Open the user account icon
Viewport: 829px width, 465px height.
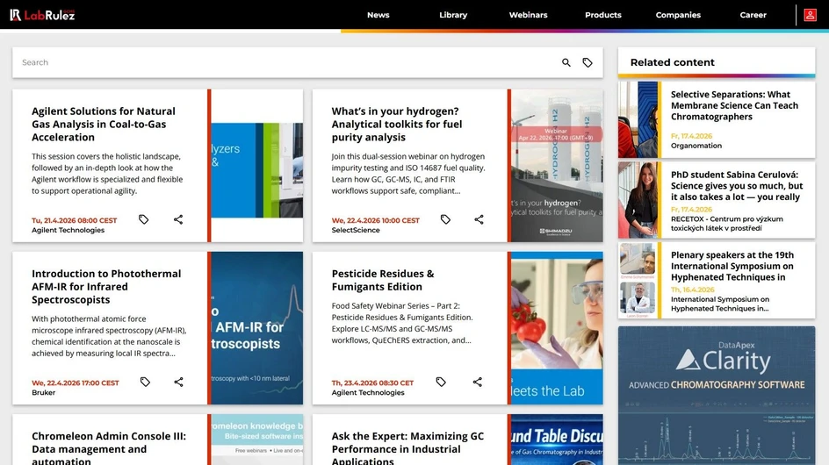[x=810, y=15]
